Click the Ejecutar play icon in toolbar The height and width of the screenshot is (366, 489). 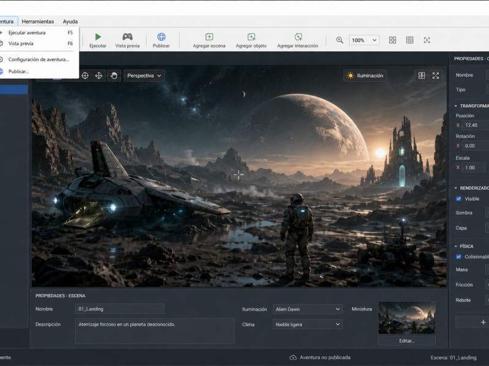tap(98, 37)
